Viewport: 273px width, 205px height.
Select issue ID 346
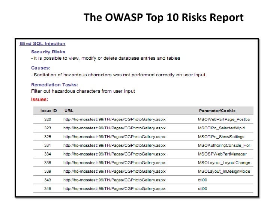coord(48,188)
